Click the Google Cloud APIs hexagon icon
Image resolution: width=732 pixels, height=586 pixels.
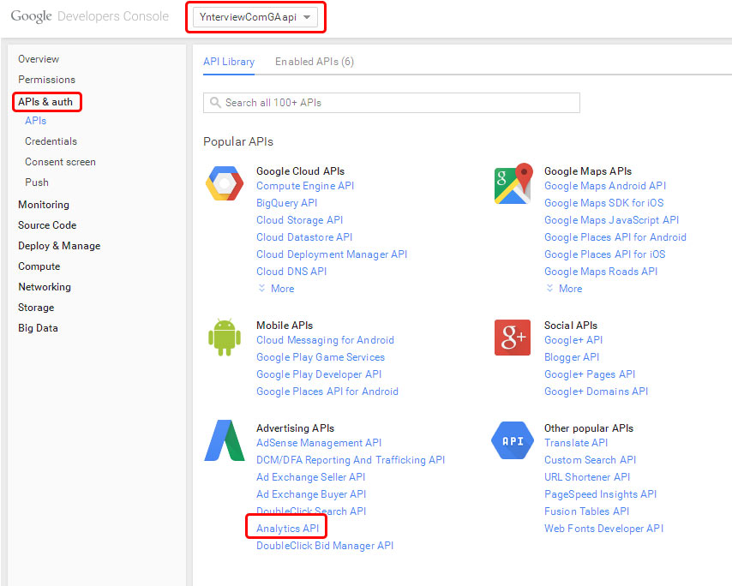tap(225, 183)
